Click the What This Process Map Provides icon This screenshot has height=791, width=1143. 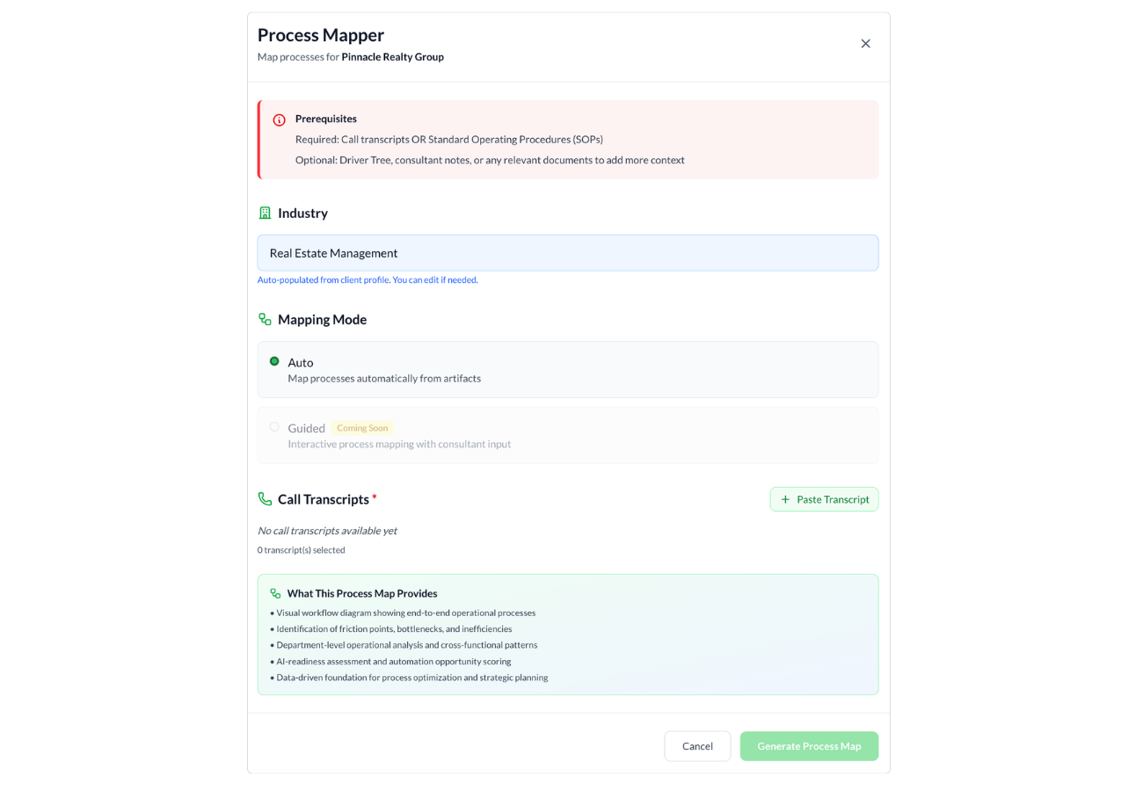(x=275, y=593)
